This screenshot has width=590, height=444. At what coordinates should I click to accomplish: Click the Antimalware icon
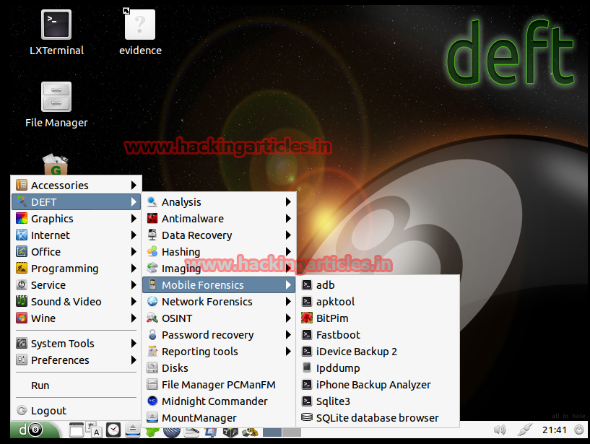click(152, 218)
